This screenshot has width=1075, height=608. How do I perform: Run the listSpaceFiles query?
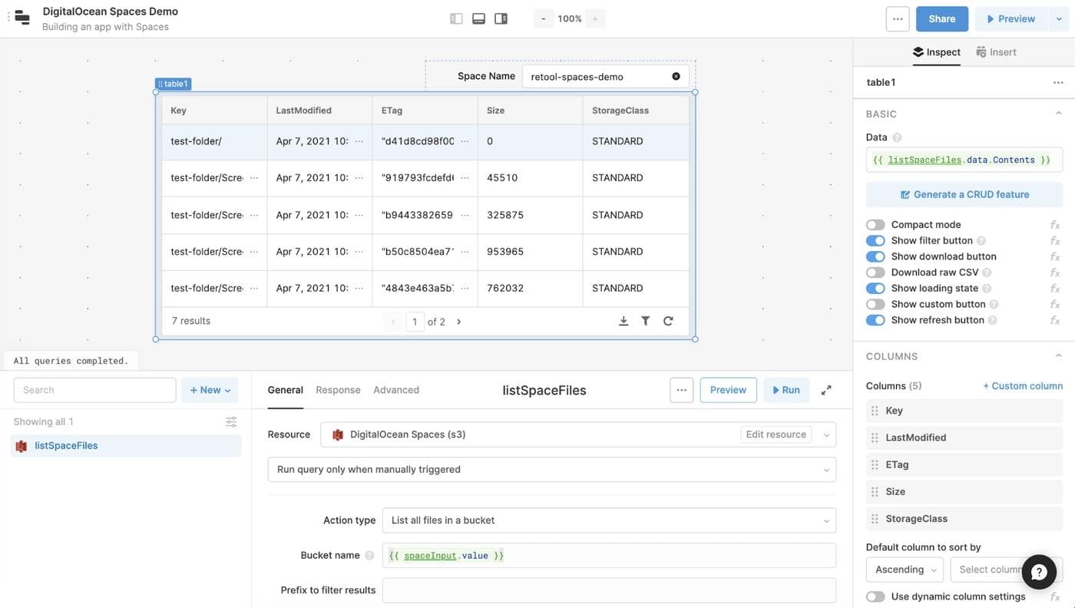coord(786,390)
